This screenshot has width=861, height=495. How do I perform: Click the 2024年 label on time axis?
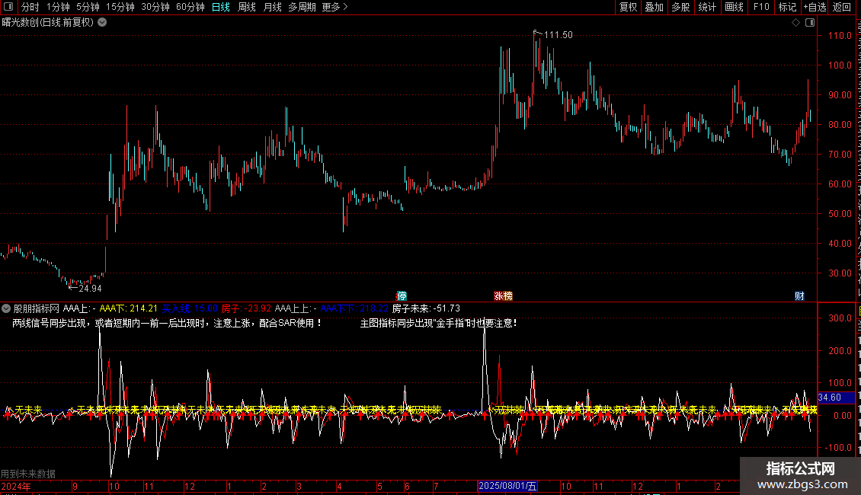click(16, 486)
